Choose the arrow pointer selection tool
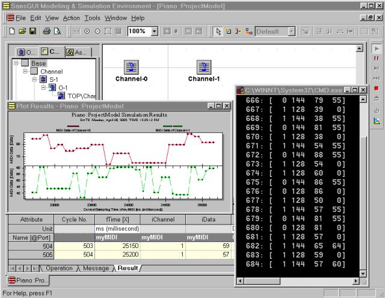The height and width of the screenshot is (298, 385). coord(219,31)
